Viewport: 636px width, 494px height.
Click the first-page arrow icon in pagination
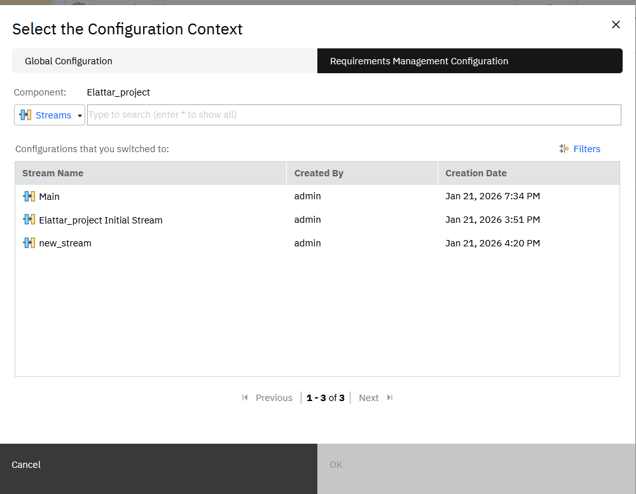[245, 397]
